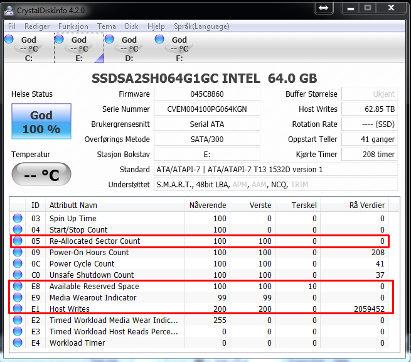411x362 pixels.
Task: Click the status orb for Power Cycle Count
Action: (x=18, y=263)
